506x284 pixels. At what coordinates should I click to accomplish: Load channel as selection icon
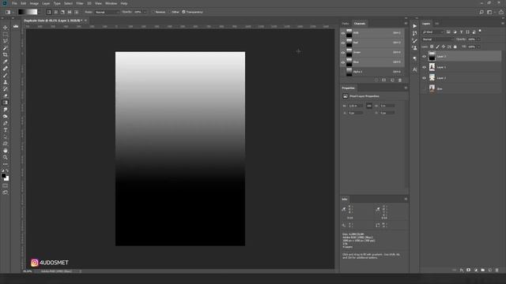[376, 80]
